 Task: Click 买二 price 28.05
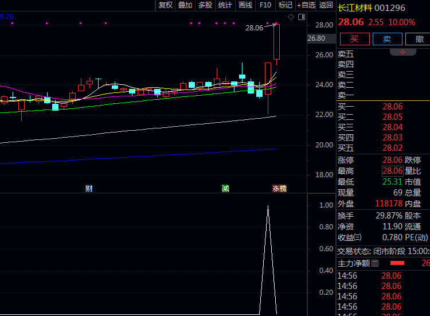coord(392,117)
